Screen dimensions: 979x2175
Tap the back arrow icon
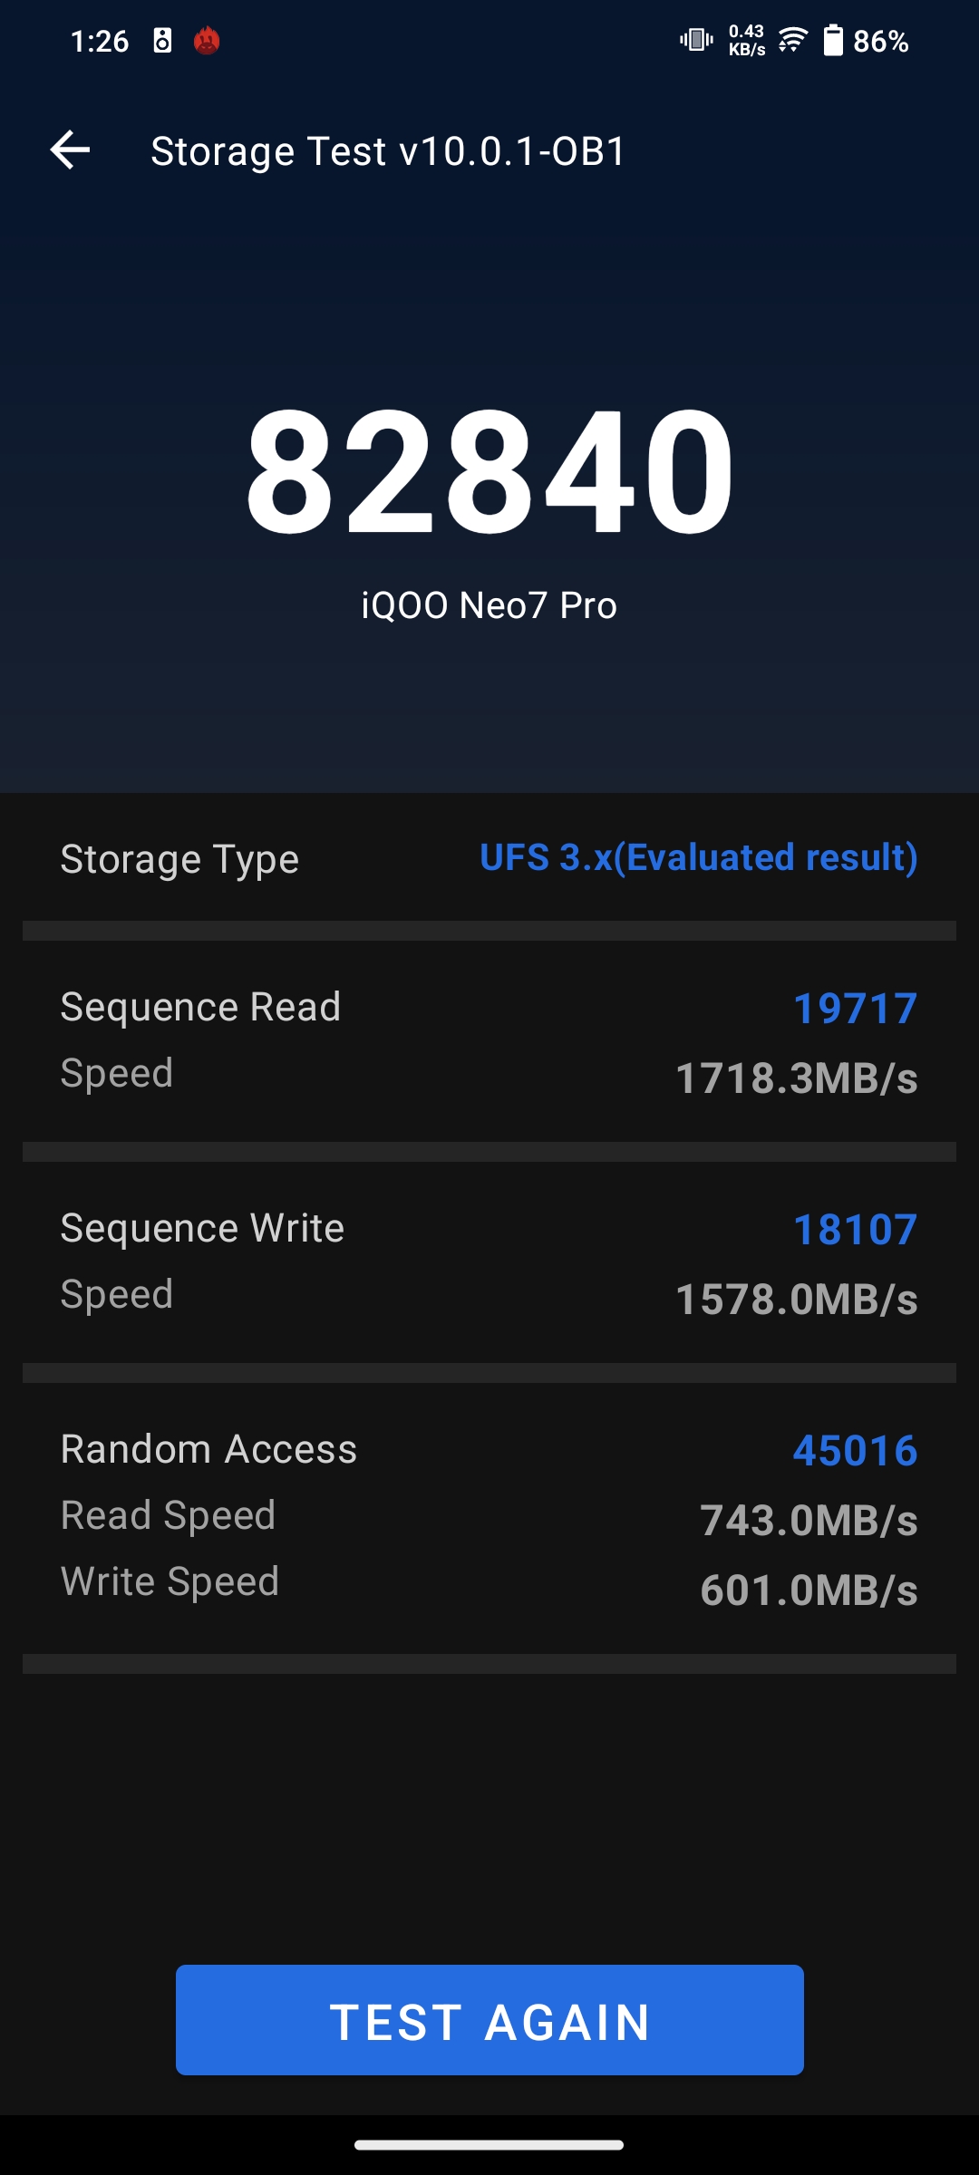[x=70, y=150]
